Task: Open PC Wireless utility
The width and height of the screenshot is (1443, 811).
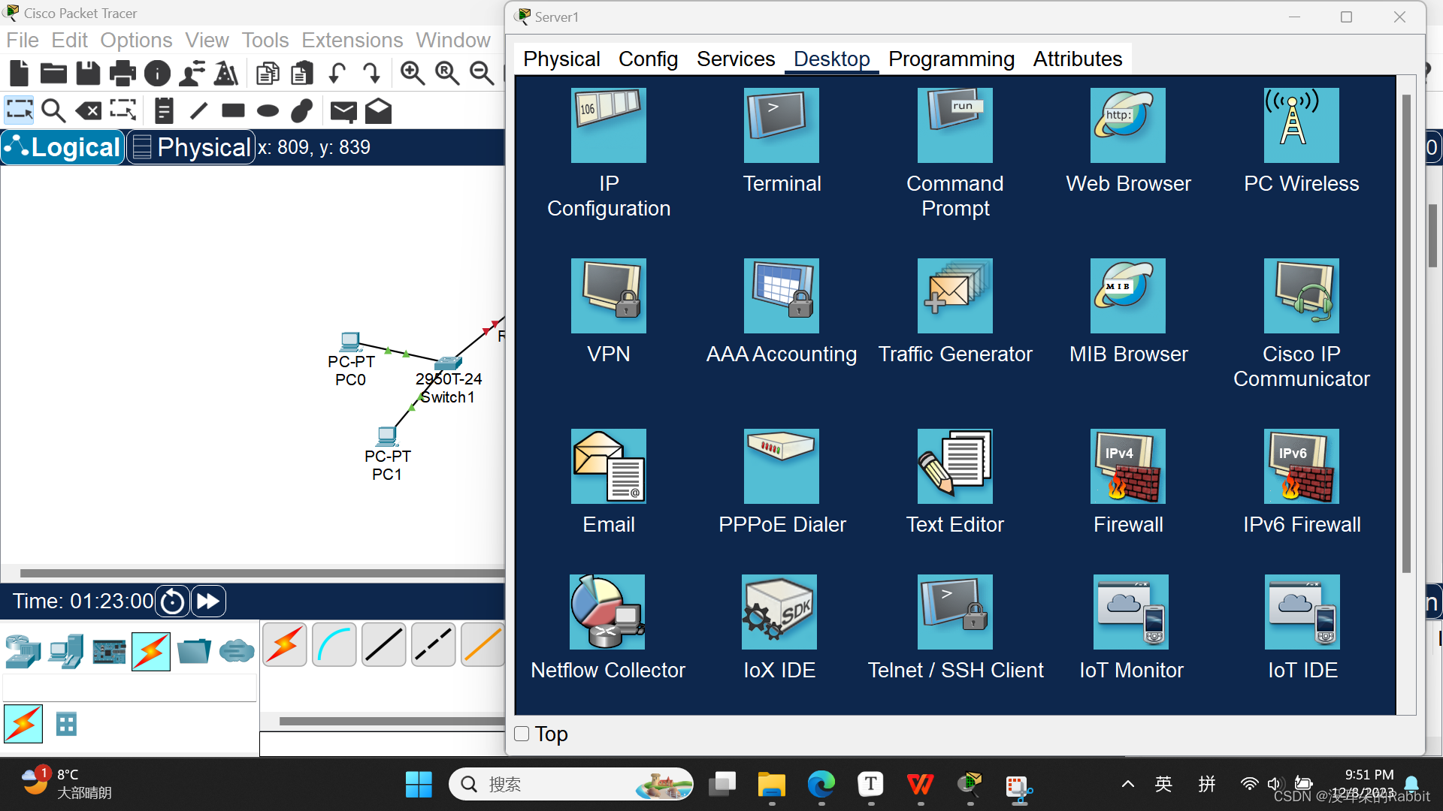Action: point(1301,125)
